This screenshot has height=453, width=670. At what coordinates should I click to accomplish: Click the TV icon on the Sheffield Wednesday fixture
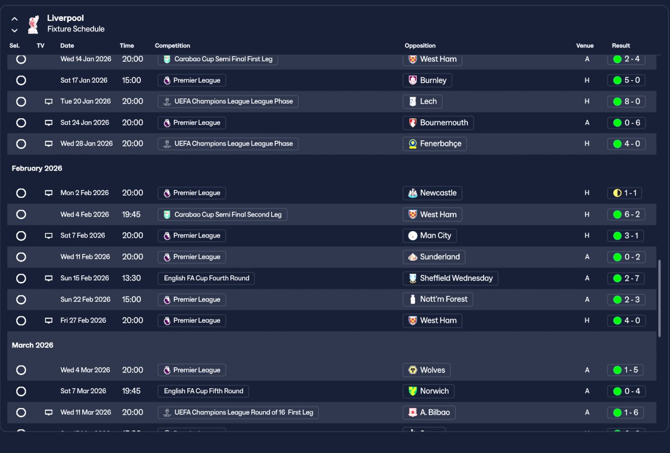(49, 278)
